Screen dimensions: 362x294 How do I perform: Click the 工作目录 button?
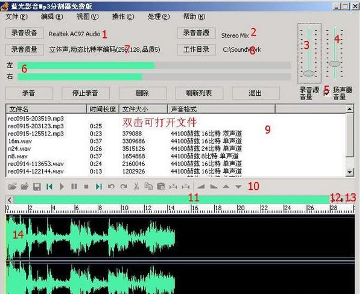point(196,49)
